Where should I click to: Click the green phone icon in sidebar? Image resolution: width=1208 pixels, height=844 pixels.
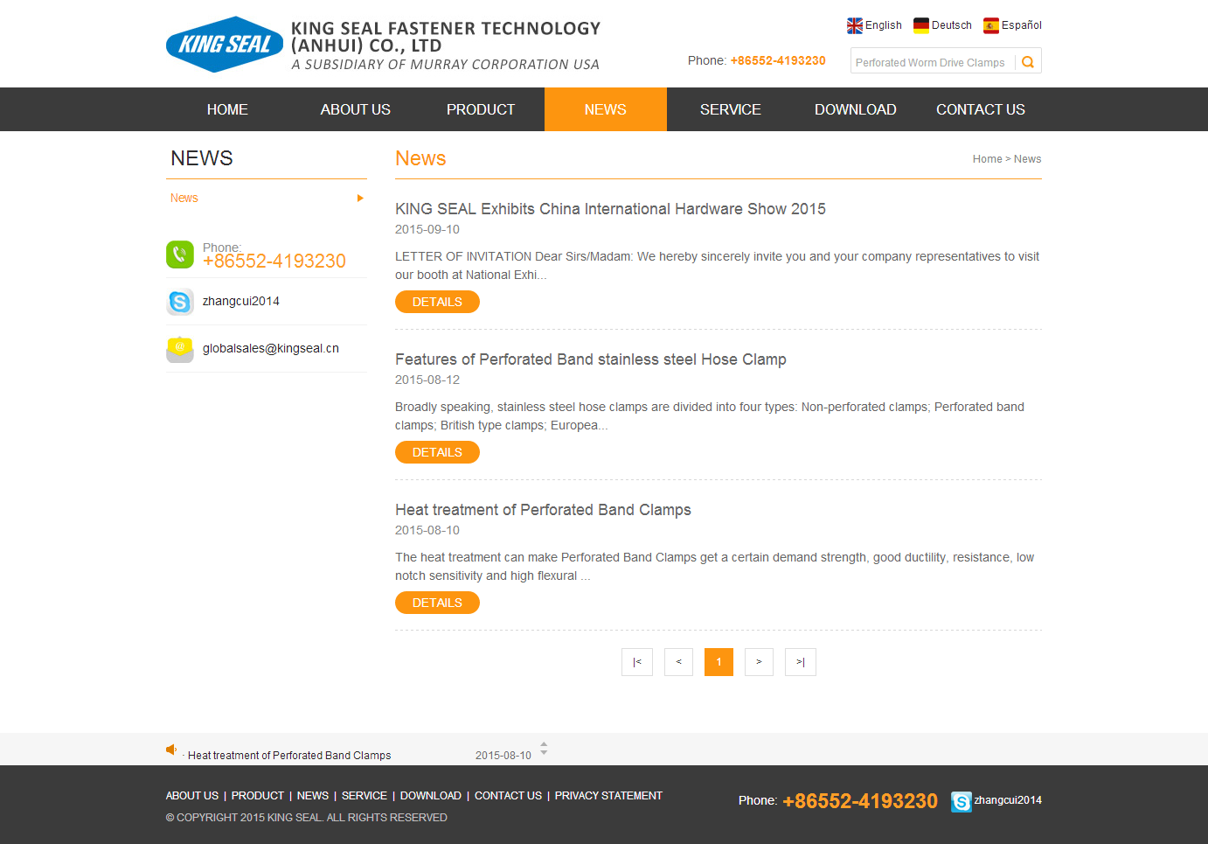pyautogui.click(x=180, y=255)
